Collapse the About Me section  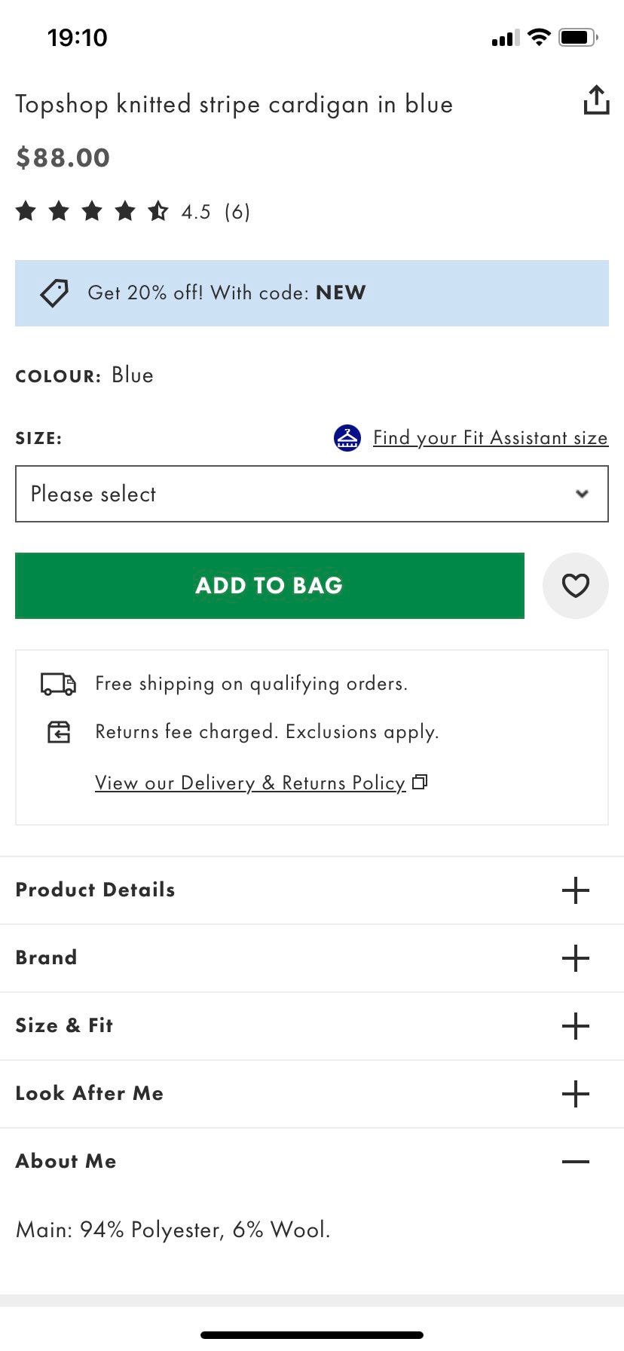pos(575,1162)
